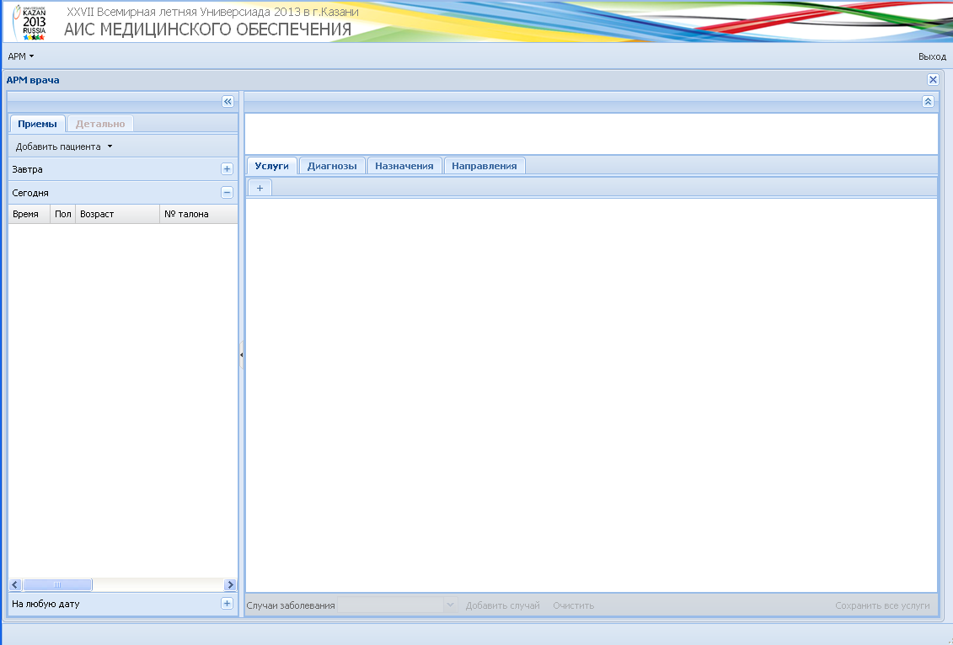The height and width of the screenshot is (645, 953).
Task: Sort by Возраст column header
Action: click(x=117, y=214)
